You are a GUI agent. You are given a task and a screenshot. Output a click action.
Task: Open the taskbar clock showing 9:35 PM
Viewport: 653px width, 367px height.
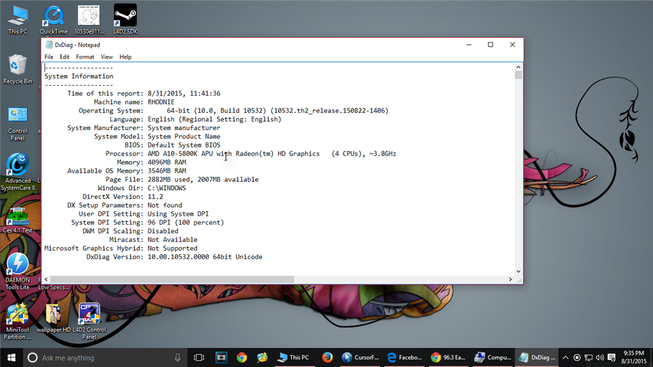(634, 357)
